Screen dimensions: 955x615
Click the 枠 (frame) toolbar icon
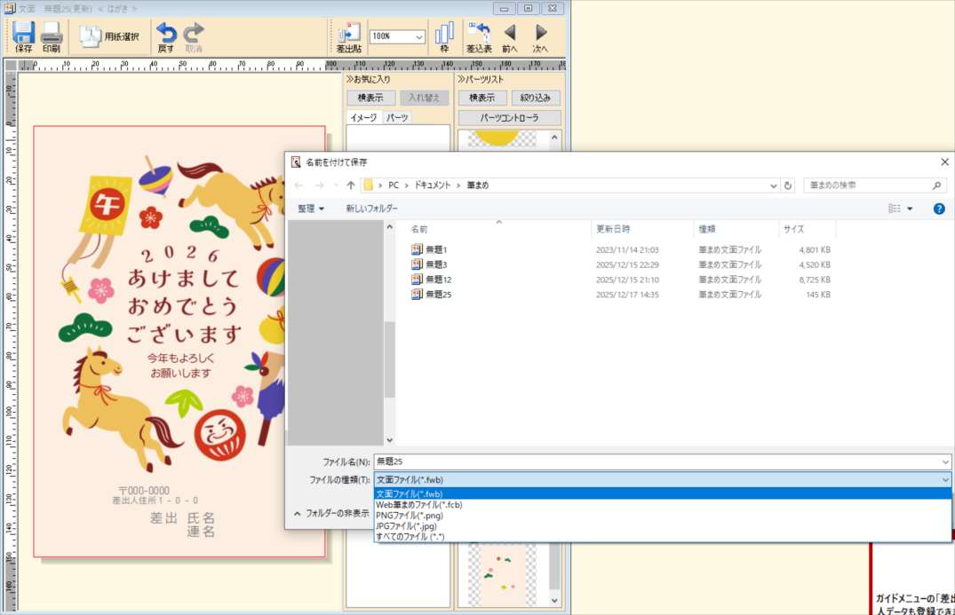pos(444,36)
